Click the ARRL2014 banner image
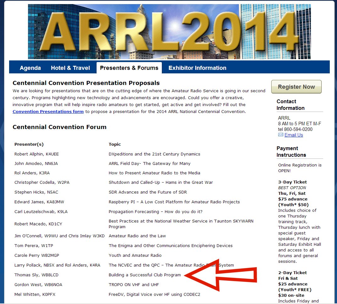The image size is (337, 304). point(169,31)
